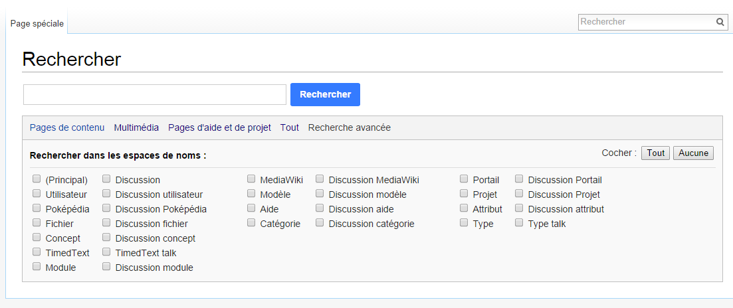This screenshot has height=308, width=733.
Task: Select the Multimédia search profile
Action: click(136, 127)
